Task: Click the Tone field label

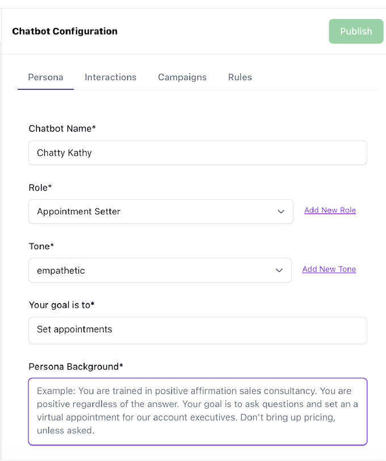Action: (41, 246)
